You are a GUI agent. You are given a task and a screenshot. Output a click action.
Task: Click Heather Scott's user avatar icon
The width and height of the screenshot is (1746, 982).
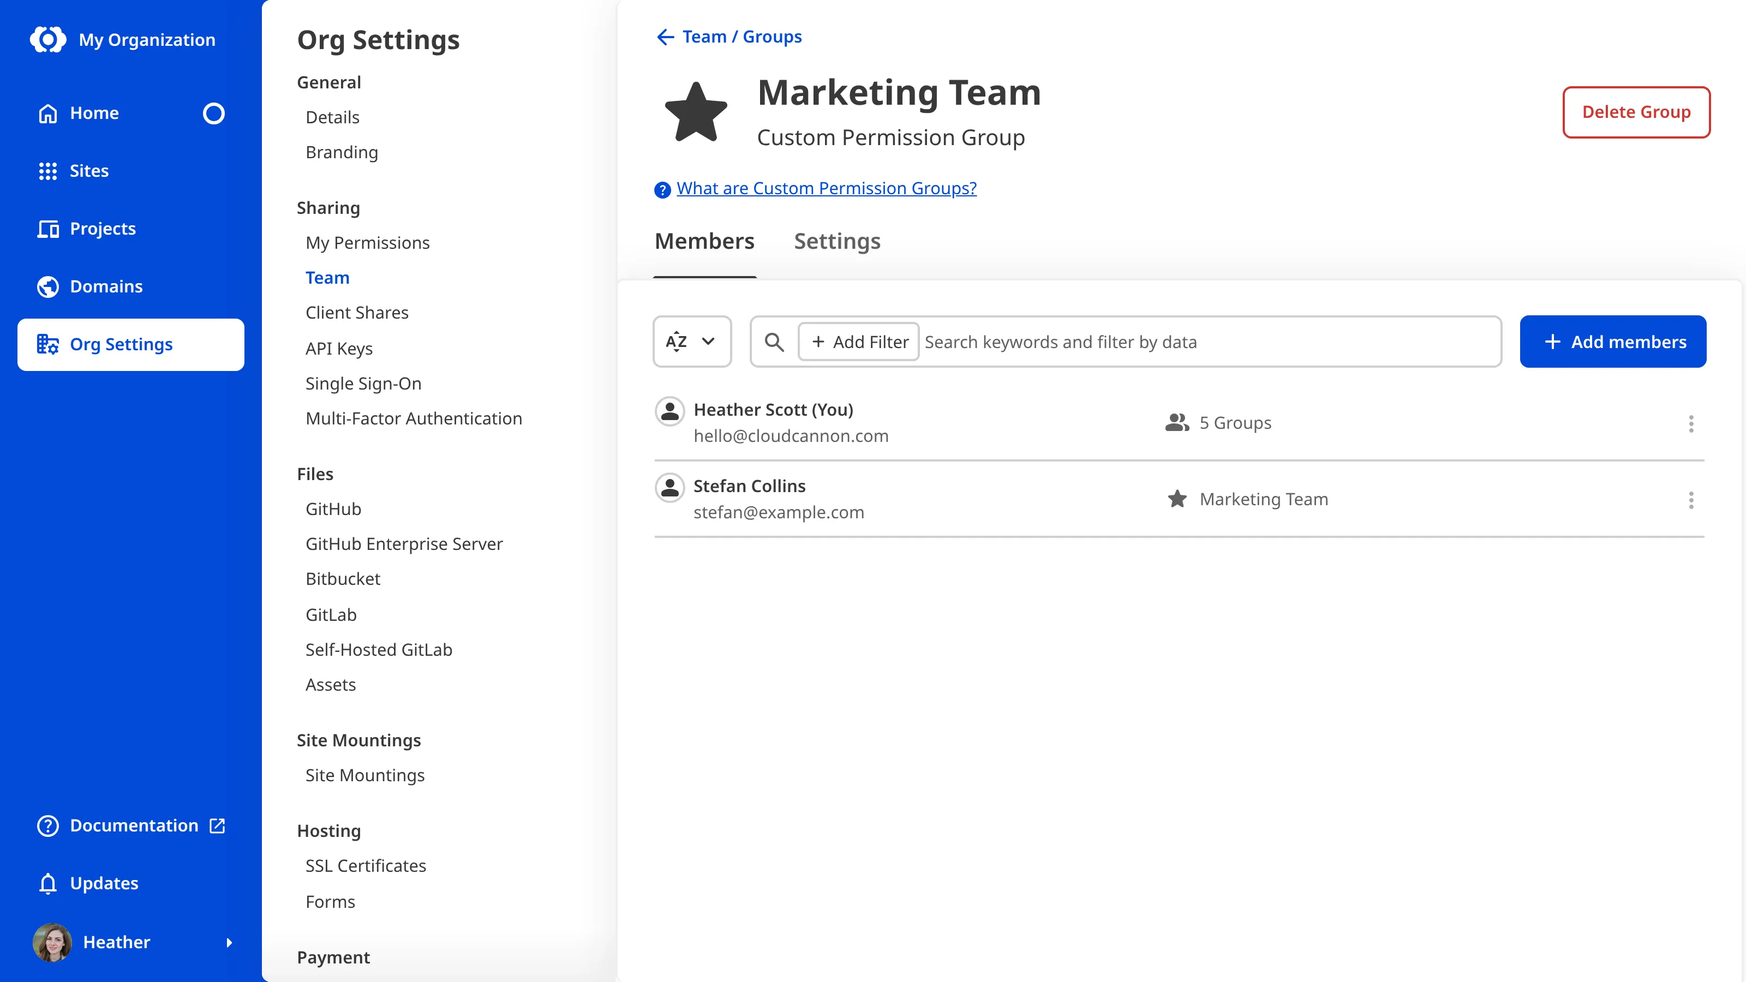coord(669,411)
